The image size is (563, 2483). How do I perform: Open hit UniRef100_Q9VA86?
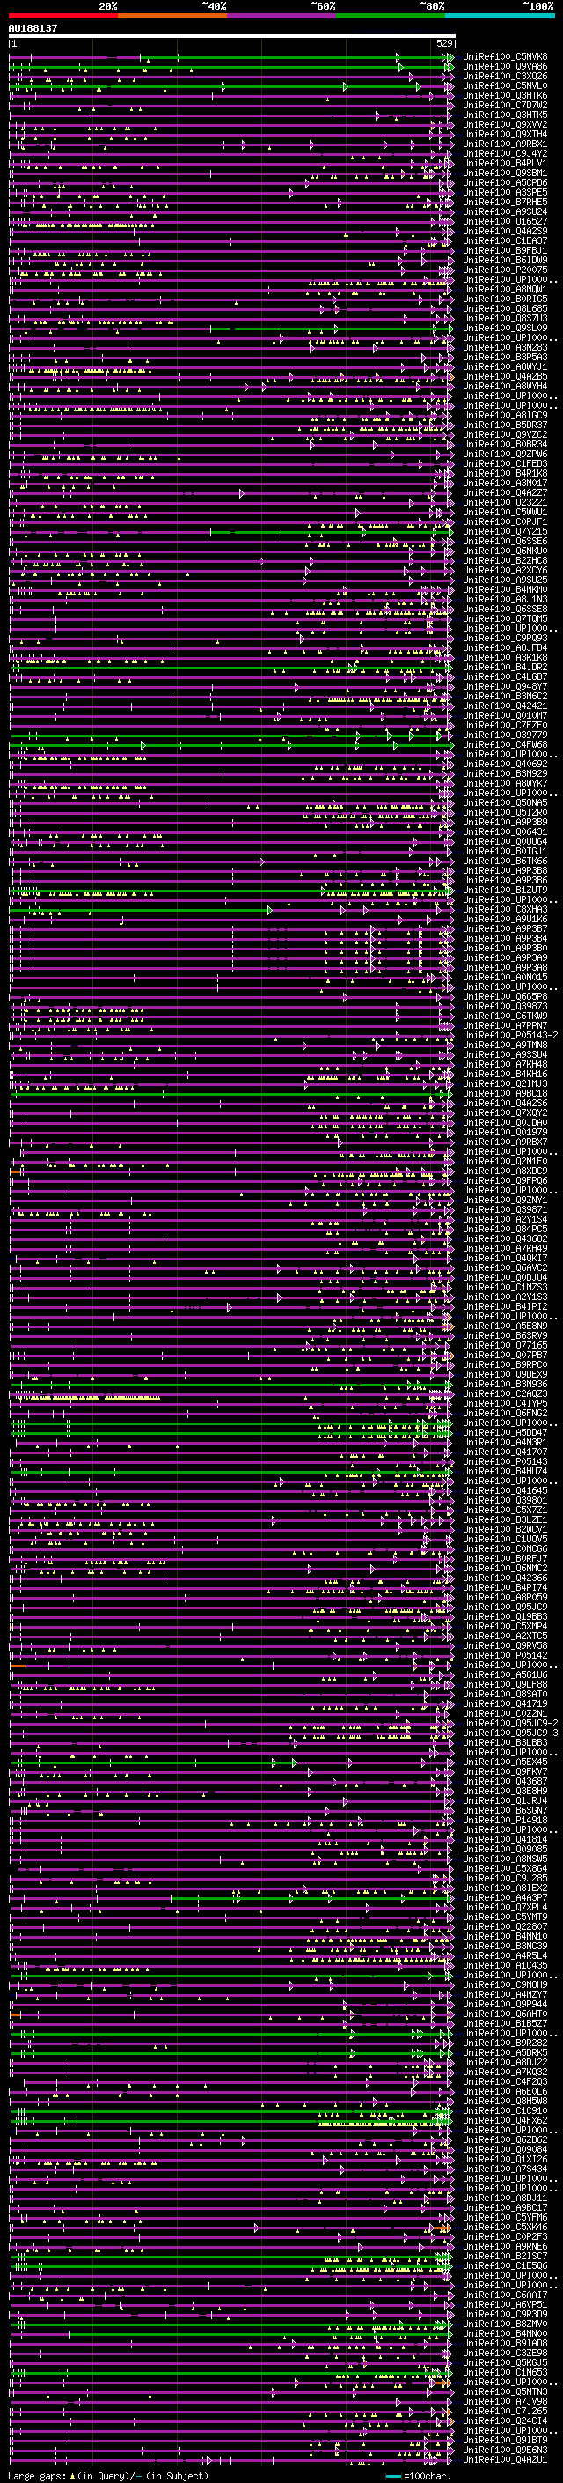505,67
